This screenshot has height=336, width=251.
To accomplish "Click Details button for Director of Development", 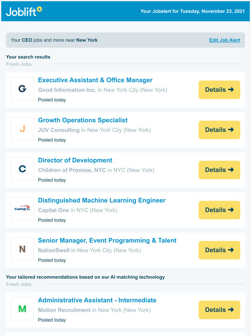I will [219, 170].
